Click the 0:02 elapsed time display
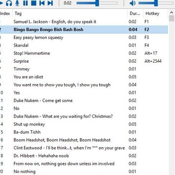 [x=68, y=3]
